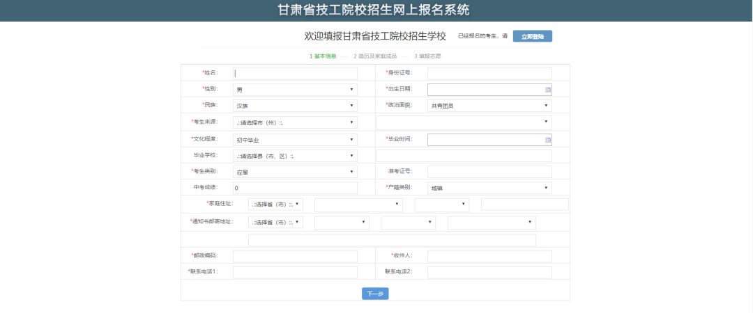Switch to step 1 基本信息 tab
The height and width of the screenshot is (313, 753).
coord(323,56)
